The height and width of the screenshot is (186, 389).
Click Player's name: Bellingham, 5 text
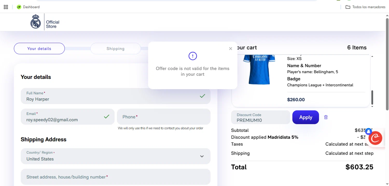point(312,72)
